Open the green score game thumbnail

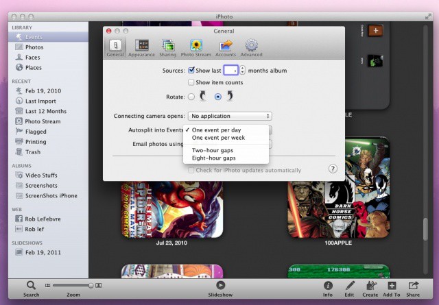pos(338,271)
